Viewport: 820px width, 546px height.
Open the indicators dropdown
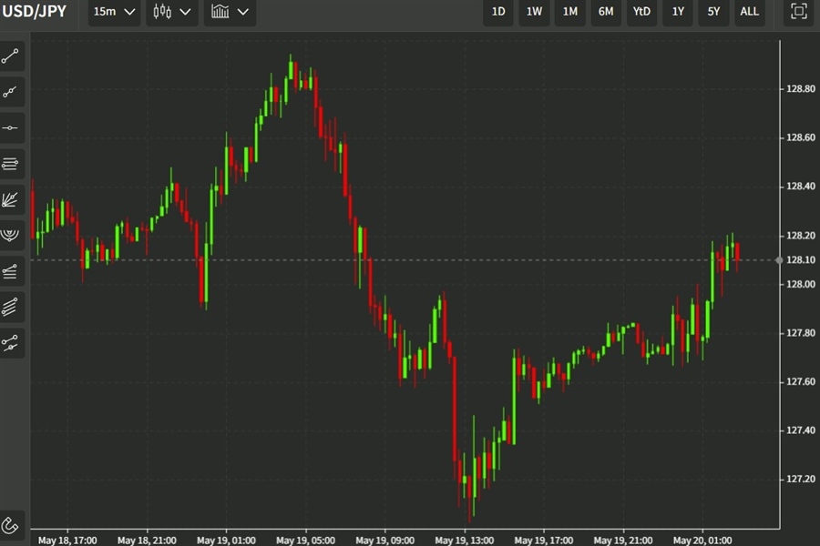[x=230, y=12]
